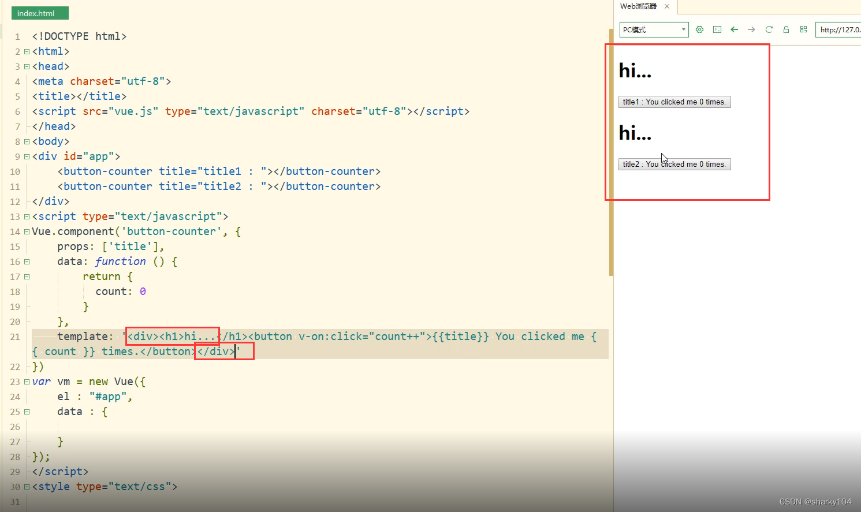Open the QR code icon in browser toolbar
The width and height of the screenshot is (861, 512).
[803, 29]
